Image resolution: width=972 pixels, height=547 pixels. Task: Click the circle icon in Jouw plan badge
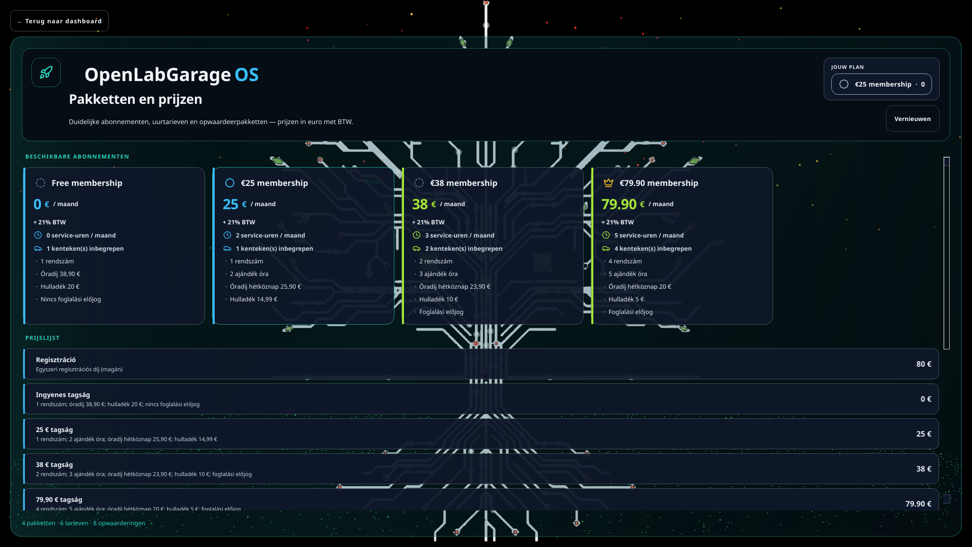pos(844,84)
